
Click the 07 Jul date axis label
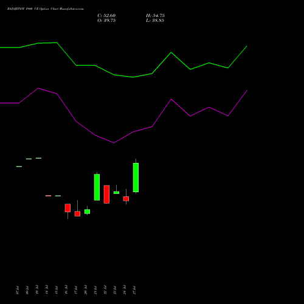coord(18,290)
